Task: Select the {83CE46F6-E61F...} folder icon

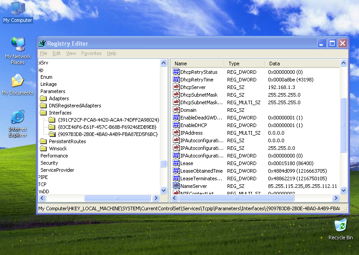Action: [x=52, y=127]
